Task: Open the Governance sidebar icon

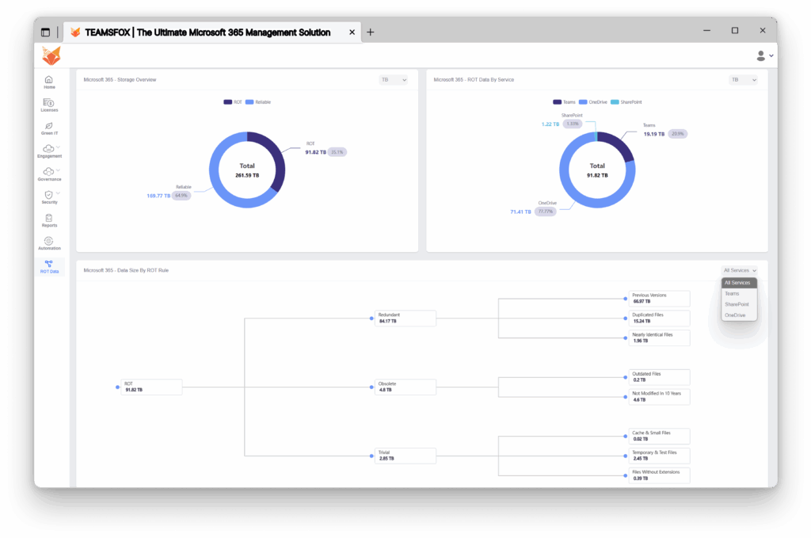Action: click(48, 172)
